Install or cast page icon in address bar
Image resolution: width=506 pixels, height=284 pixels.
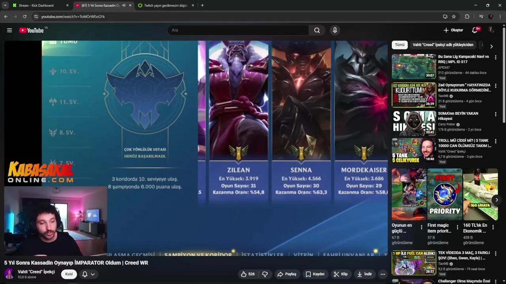tap(445, 17)
